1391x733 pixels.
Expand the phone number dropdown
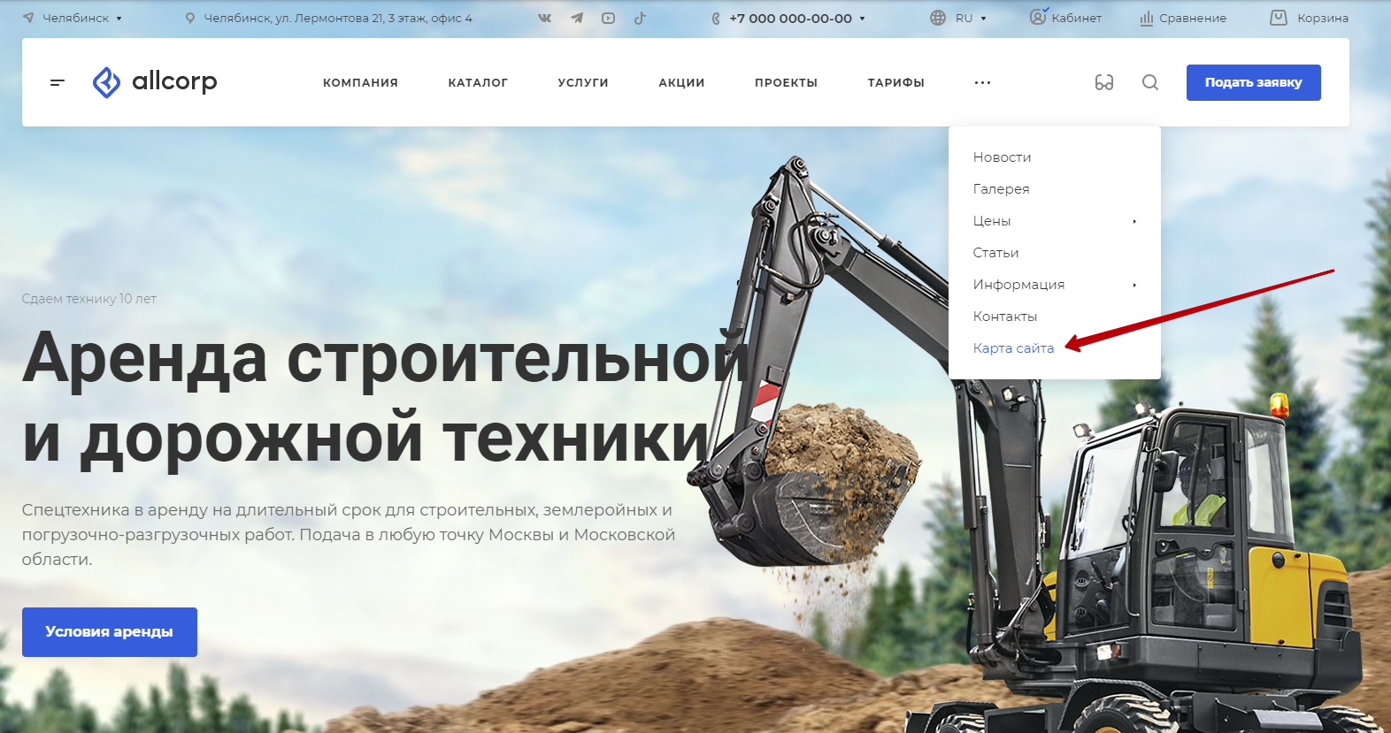(863, 19)
